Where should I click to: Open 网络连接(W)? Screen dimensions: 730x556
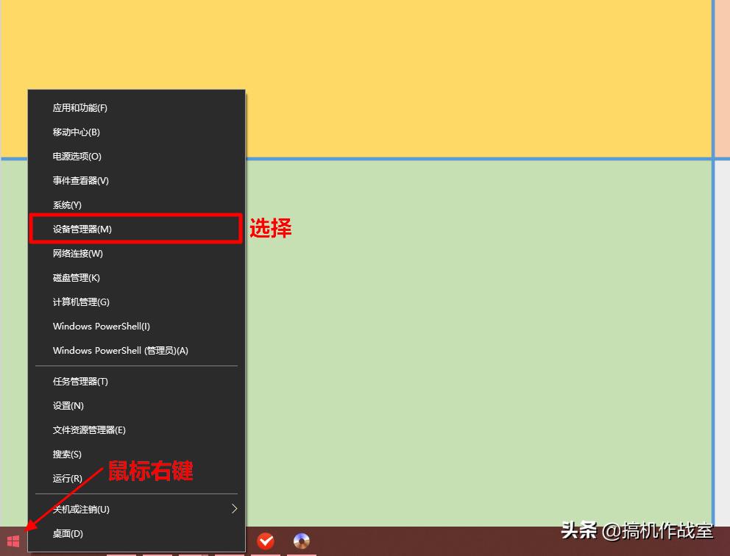pos(77,253)
